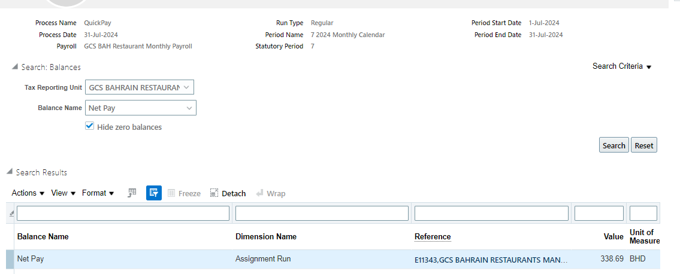
Task: Open the Format menu
Action: 98,193
